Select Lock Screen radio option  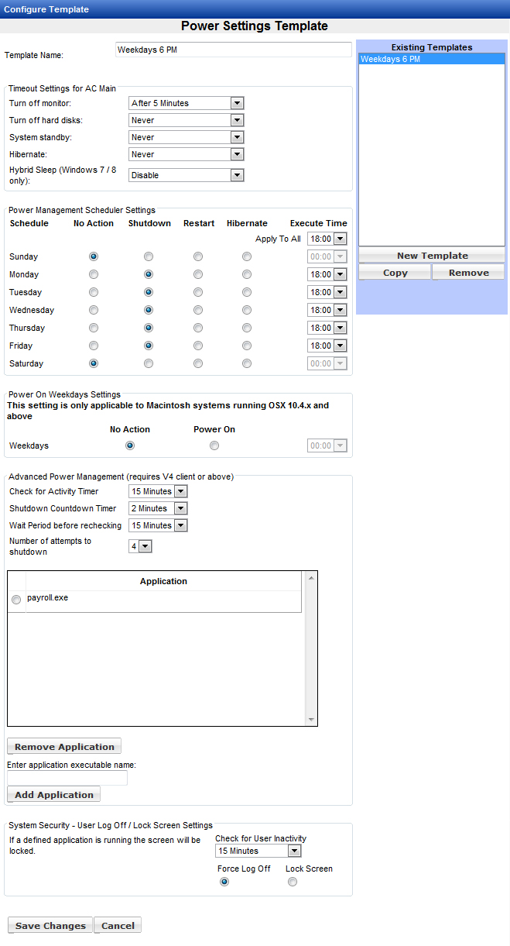[293, 882]
